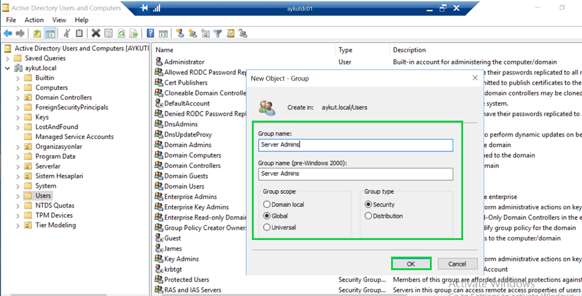This screenshot has width=582, height=296.
Task: Click the Up one level folder icon
Action: point(38,33)
